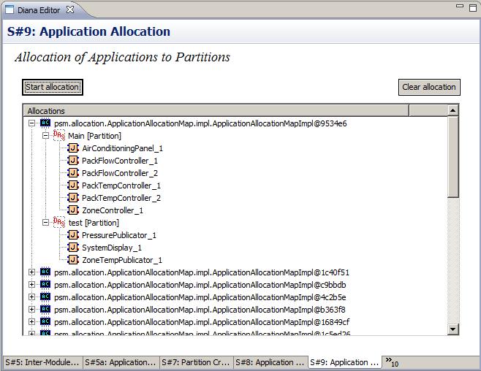The image size is (481, 371).
Task: Select the test [Partition] row text
Action: (94, 223)
